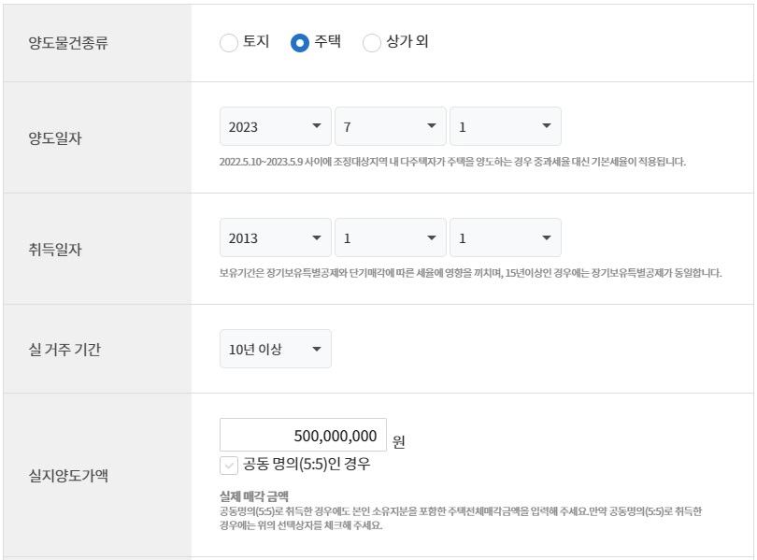Image resolution: width=757 pixels, height=560 pixels.
Task: Click the 500,000,000 sale price input field
Action: 302,434
